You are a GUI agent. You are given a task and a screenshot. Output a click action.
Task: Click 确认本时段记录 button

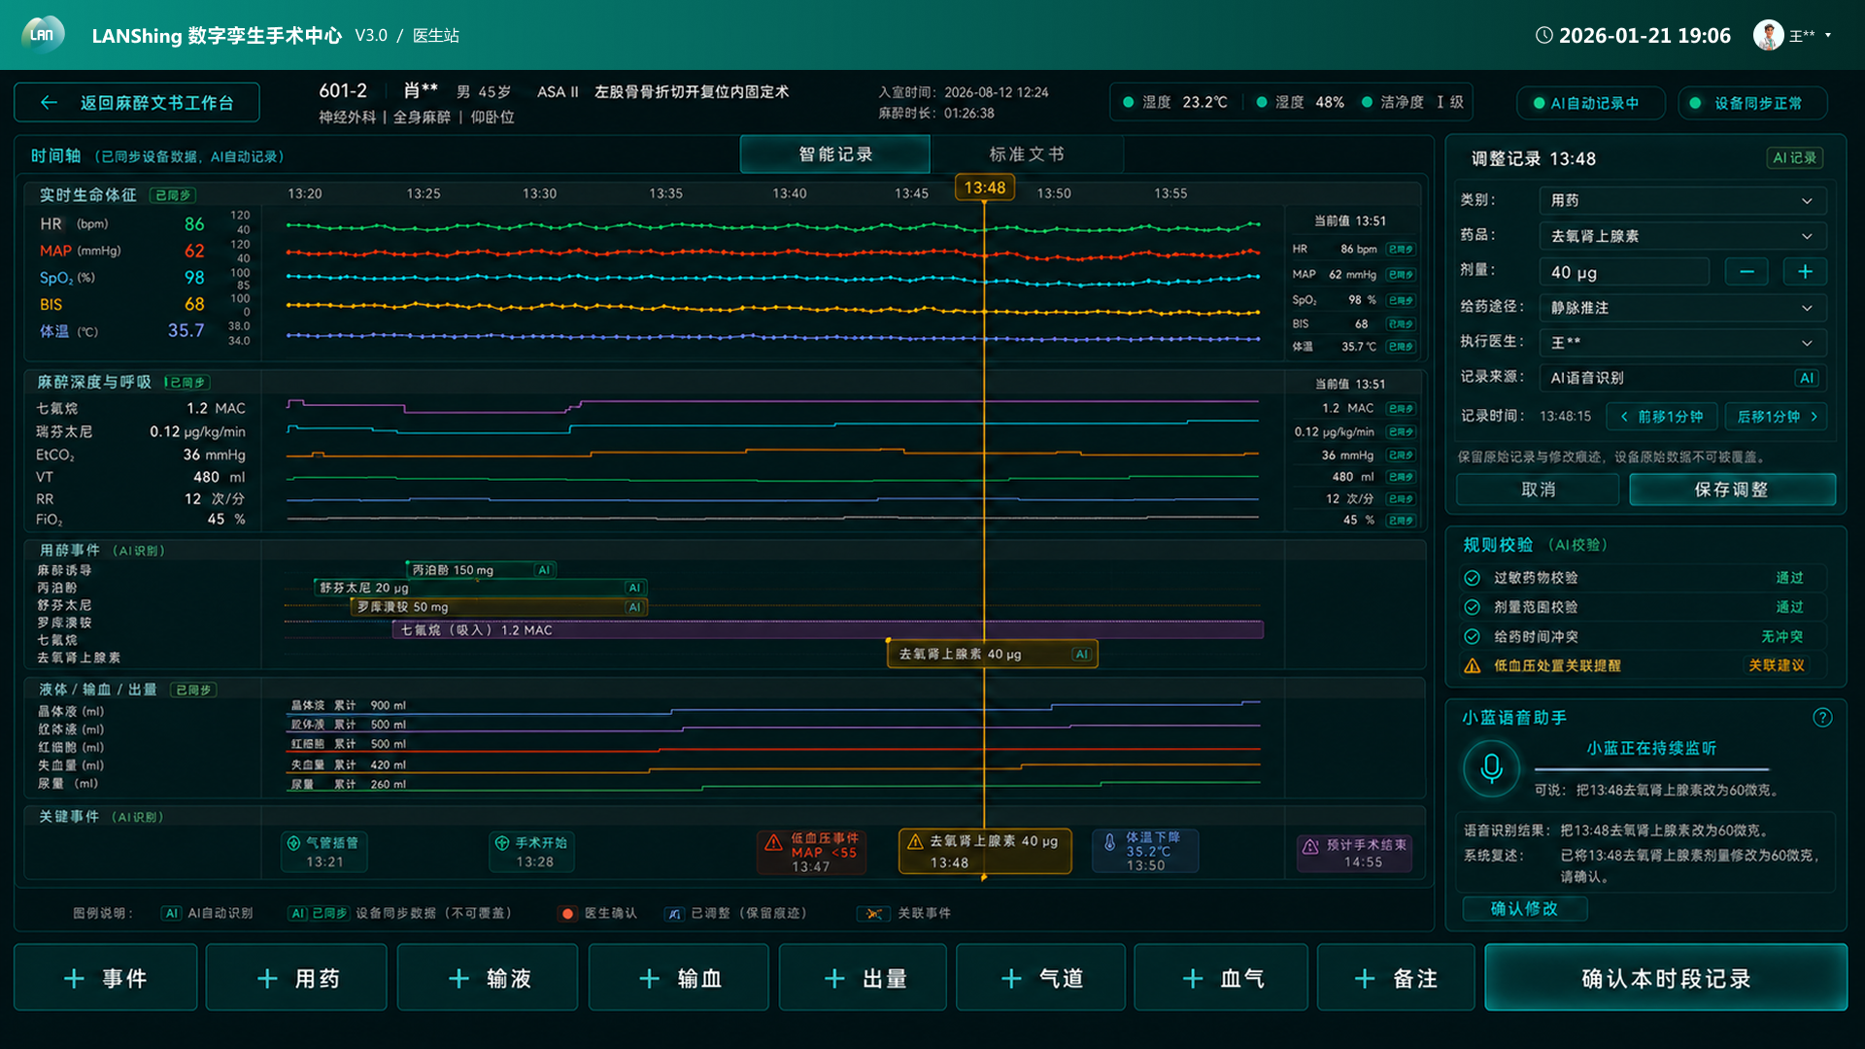1666,978
